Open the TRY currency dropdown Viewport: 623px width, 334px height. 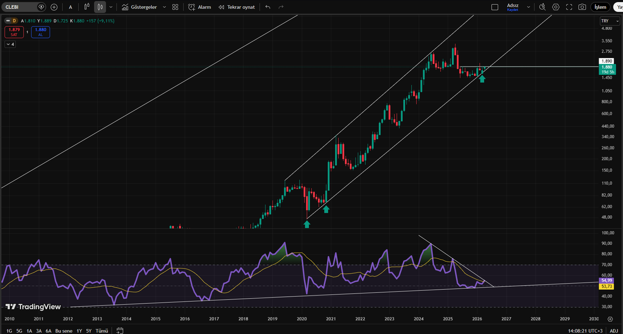[610, 21]
